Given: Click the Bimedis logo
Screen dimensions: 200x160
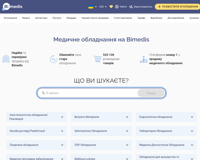Looking at the screenshot, I should tap(12, 7).
